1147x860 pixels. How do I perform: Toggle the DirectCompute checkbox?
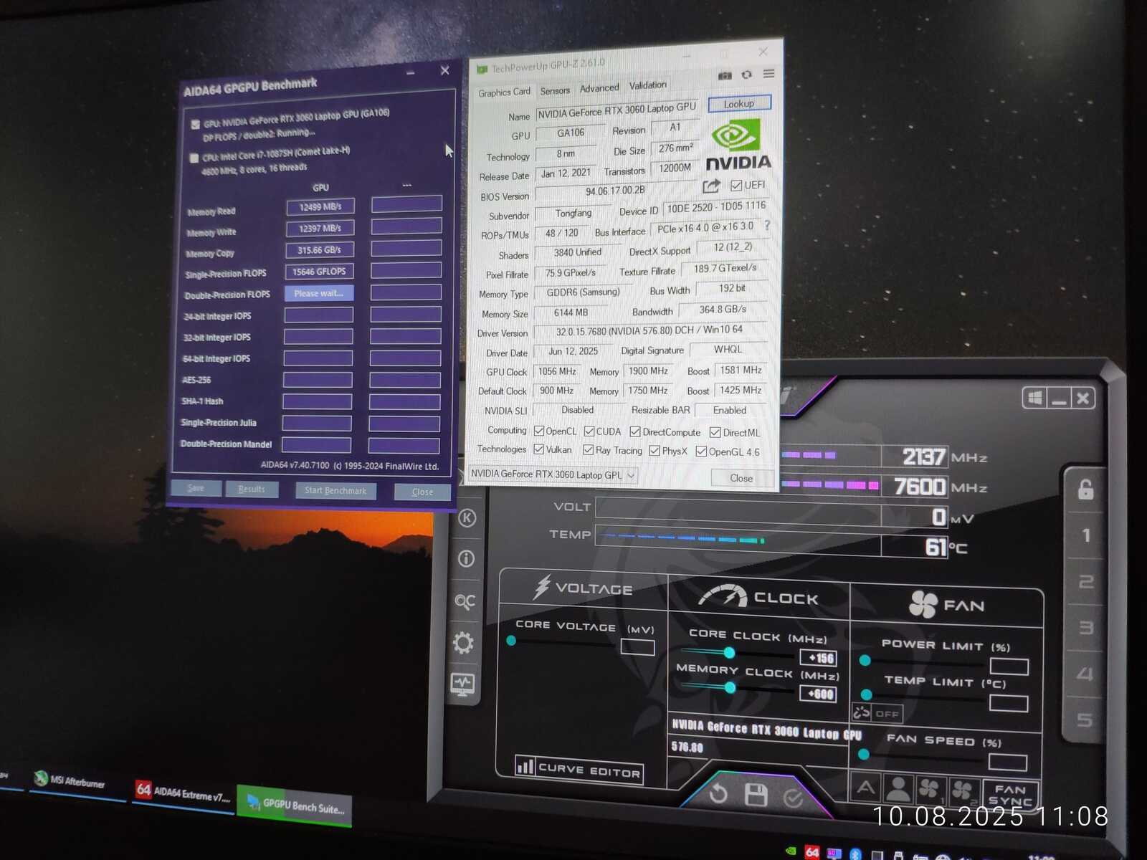coord(635,431)
